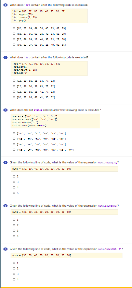The width and height of the screenshot is (132, 288).
Task: Pick question 2 answer starting 12 and containing 41
Action: 14,92
